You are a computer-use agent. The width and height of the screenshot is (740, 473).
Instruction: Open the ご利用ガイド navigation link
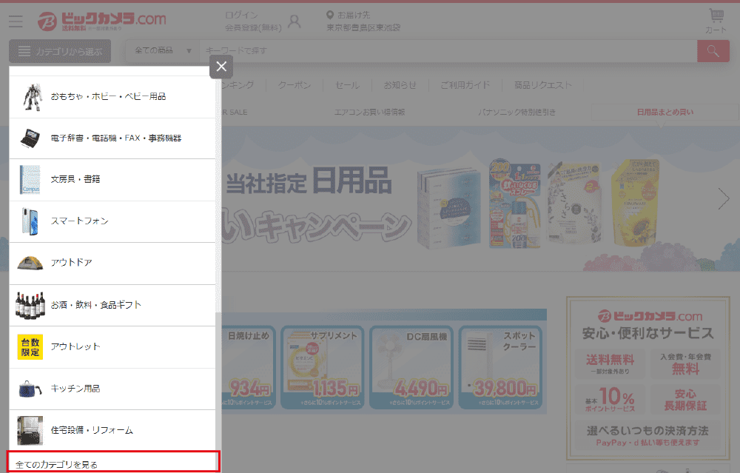pyautogui.click(x=465, y=85)
